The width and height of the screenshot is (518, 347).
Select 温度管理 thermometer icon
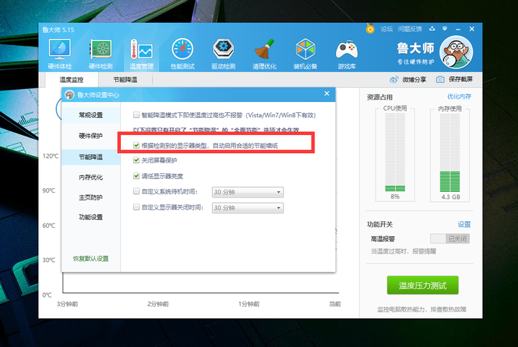pos(142,49)
